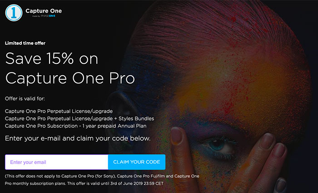318x193 pixels.
Task: Select the plain Perpetual License/upgrade line
Action: (x=59, y=111)
